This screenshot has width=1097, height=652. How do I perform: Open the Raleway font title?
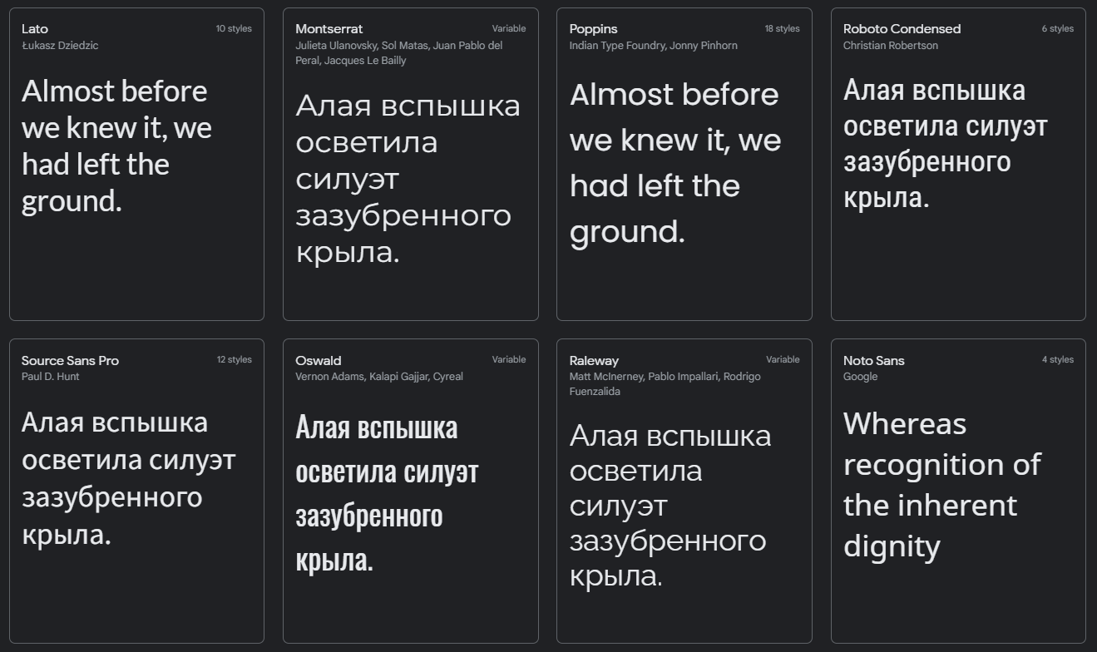tap(594, 360)
